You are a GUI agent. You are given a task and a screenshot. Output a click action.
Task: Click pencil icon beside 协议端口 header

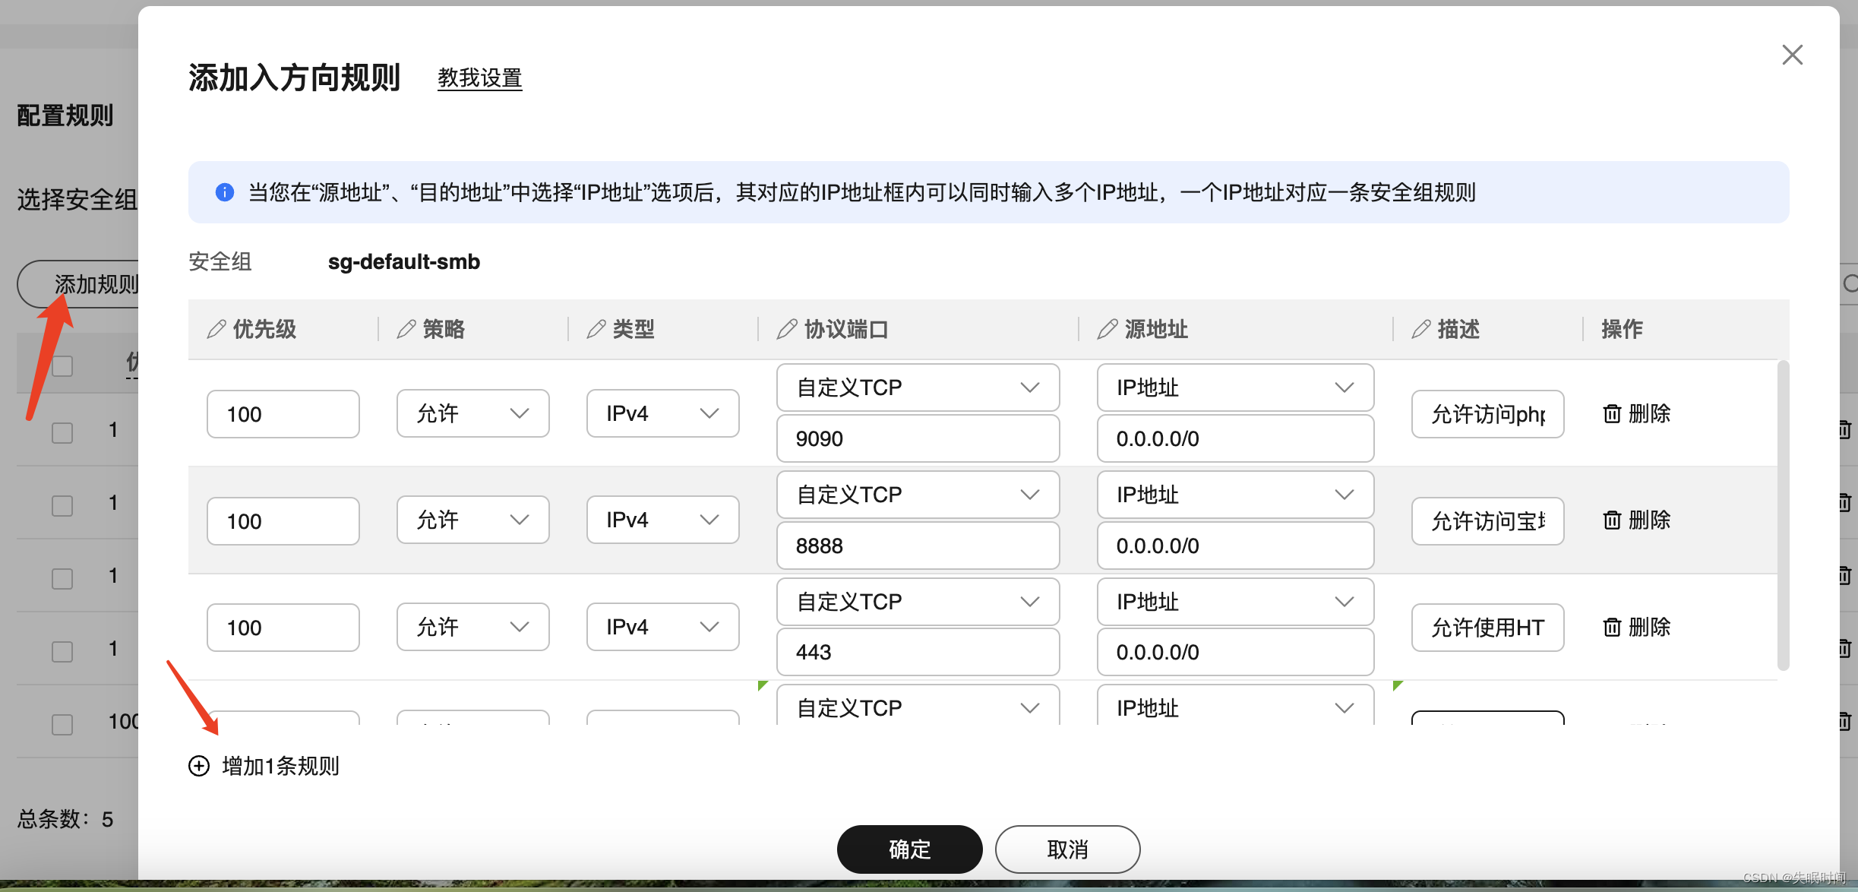(787, 329)
